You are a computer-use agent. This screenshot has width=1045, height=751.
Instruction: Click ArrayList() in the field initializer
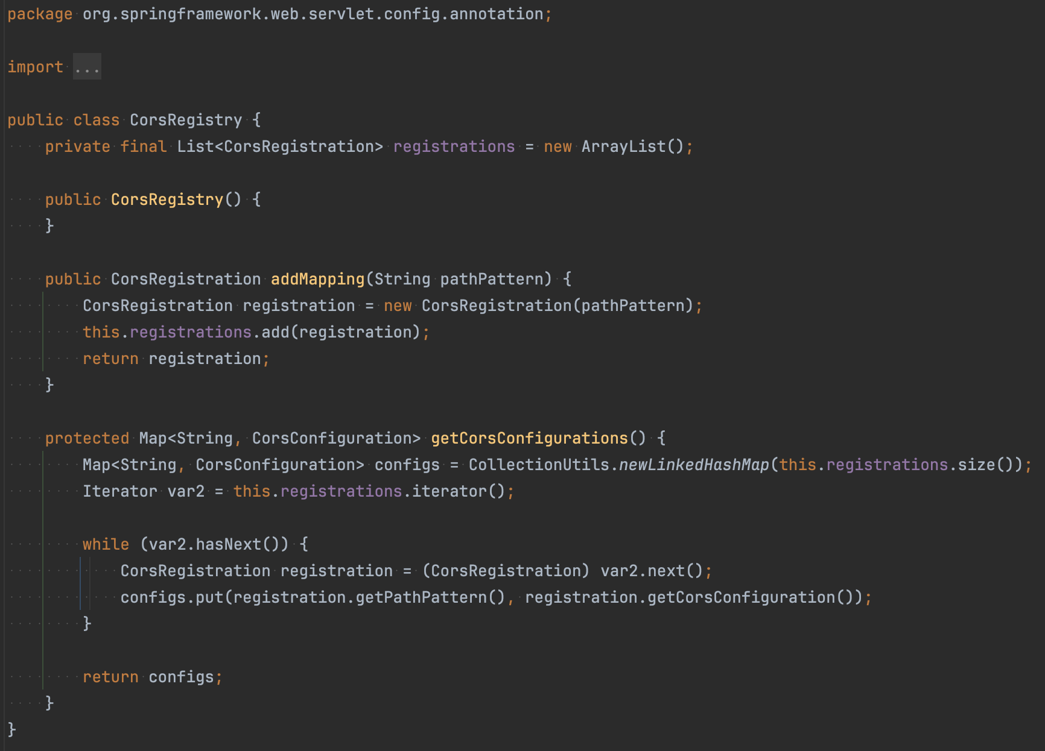pos(632,146)
